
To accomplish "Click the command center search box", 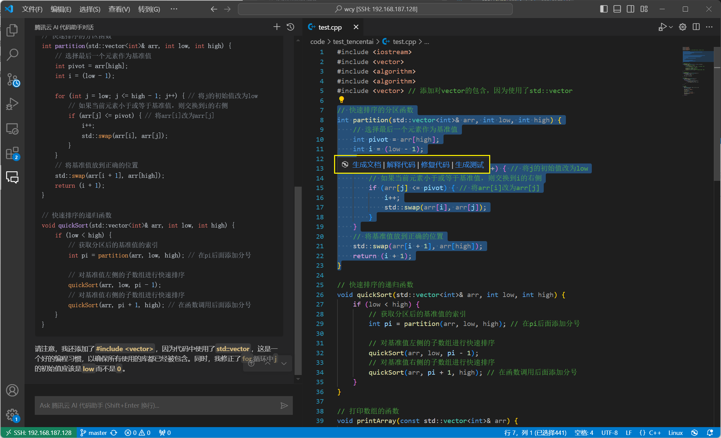I will click(375, 9).
